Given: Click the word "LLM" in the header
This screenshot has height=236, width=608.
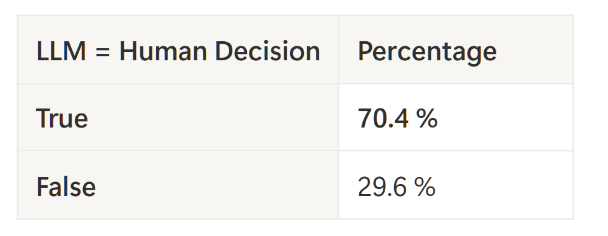Looking at the screenshot, I should [x=62, y=51].
